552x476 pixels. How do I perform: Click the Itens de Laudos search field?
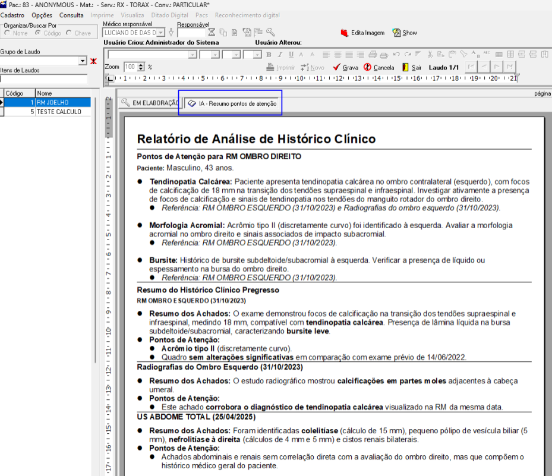click(x=43, y=78)
